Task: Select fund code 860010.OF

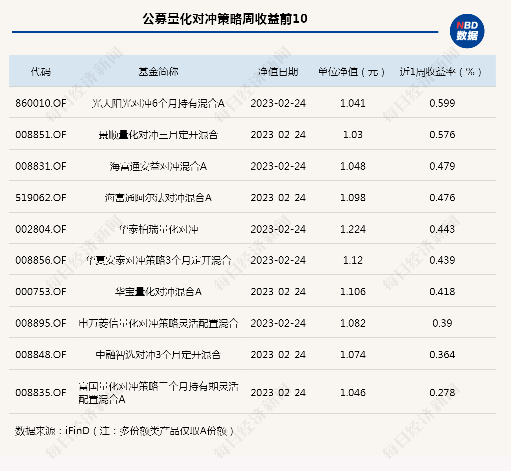Action: coord(41,103)
